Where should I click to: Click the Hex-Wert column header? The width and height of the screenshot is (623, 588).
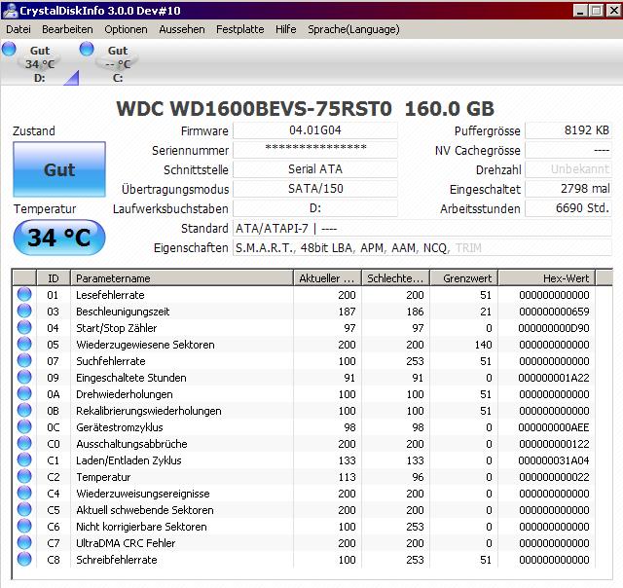547,278
